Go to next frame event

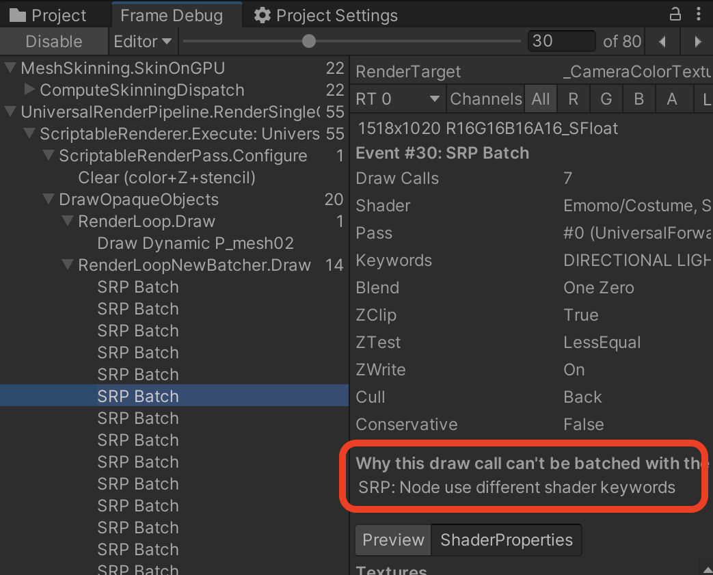[x=697, y=42]
